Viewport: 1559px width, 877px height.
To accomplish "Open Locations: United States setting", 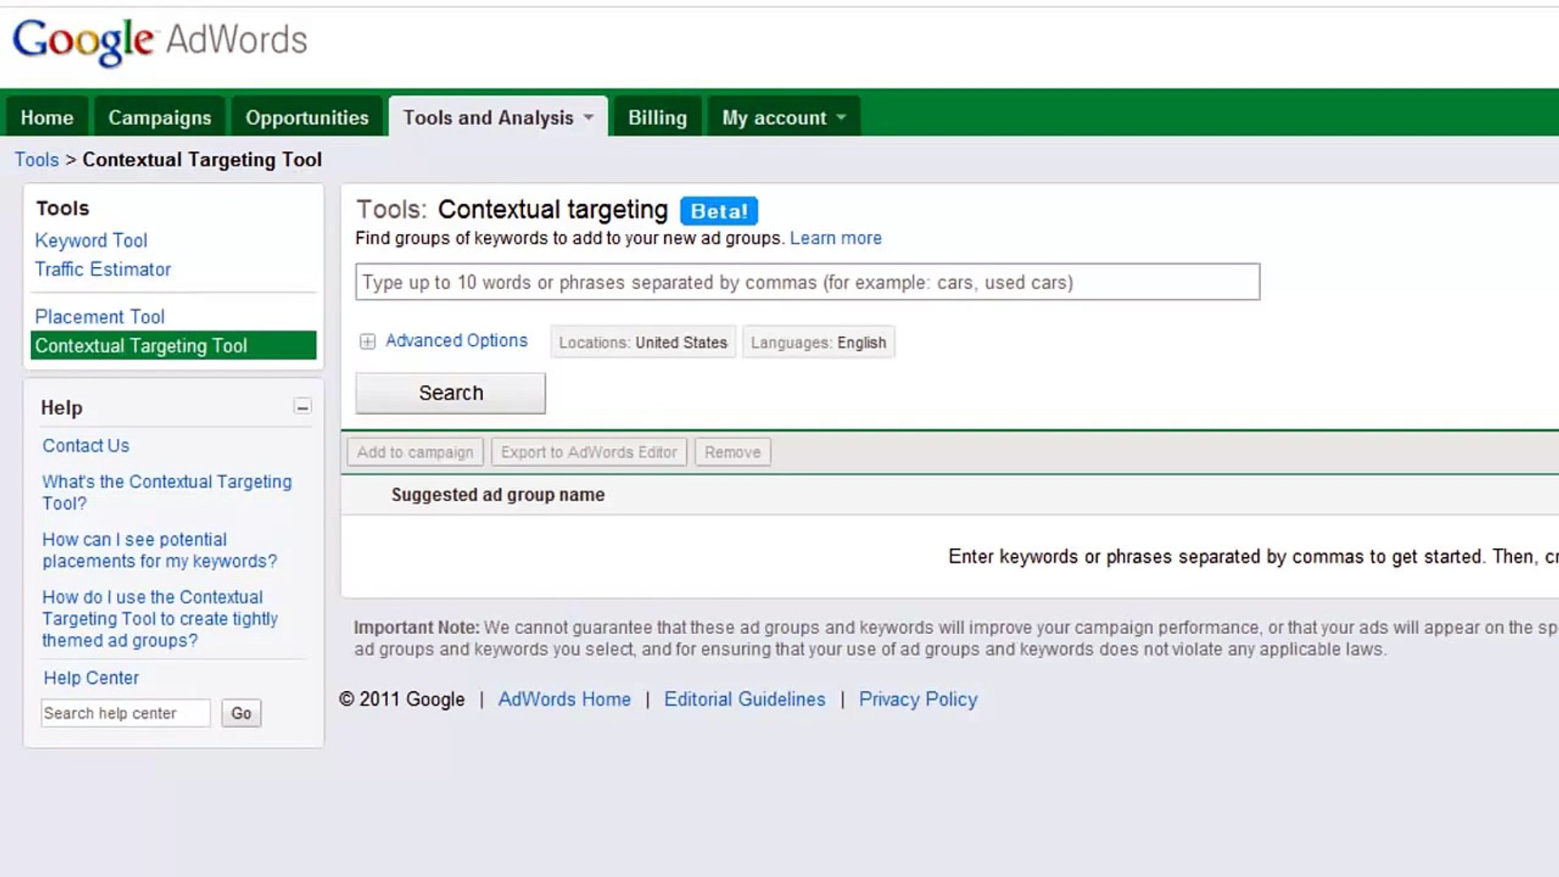I will point(641,342).
